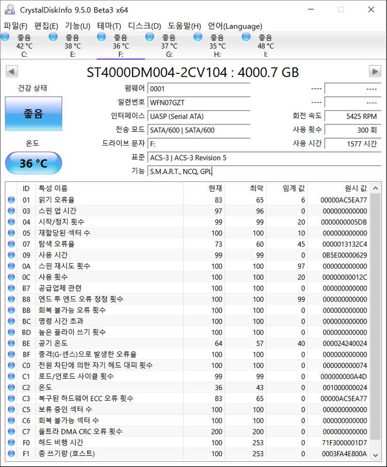Open the 파일(F) menu

pos(15,26)
